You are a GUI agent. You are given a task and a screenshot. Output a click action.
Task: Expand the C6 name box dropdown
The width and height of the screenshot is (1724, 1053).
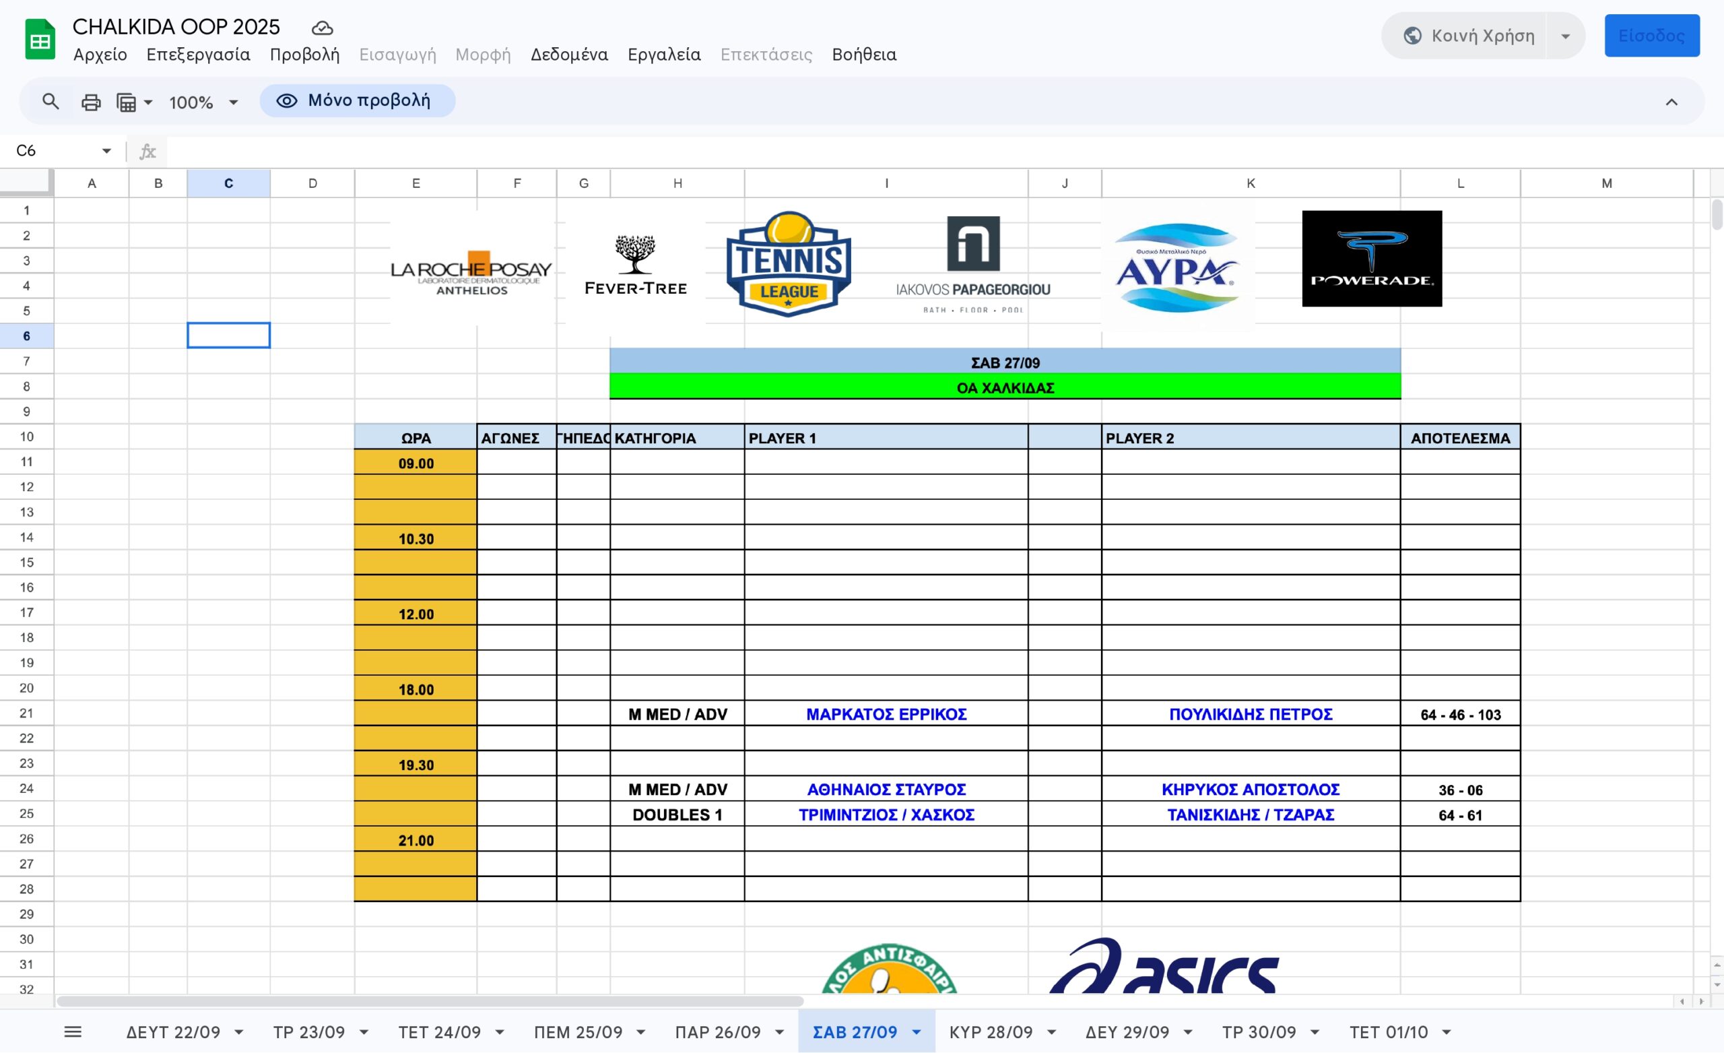coord(106,150)
